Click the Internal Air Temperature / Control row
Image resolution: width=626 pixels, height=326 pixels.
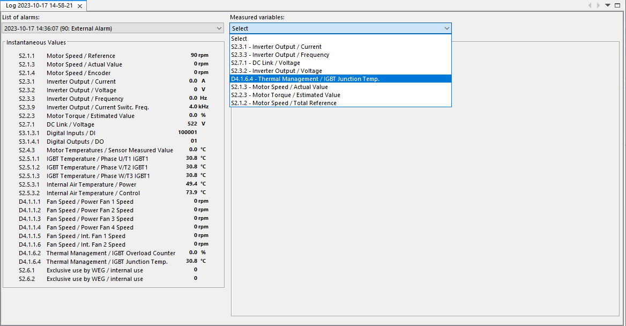(x=93, y=193)
